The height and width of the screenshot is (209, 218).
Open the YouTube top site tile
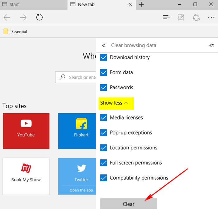pos(26,131)
